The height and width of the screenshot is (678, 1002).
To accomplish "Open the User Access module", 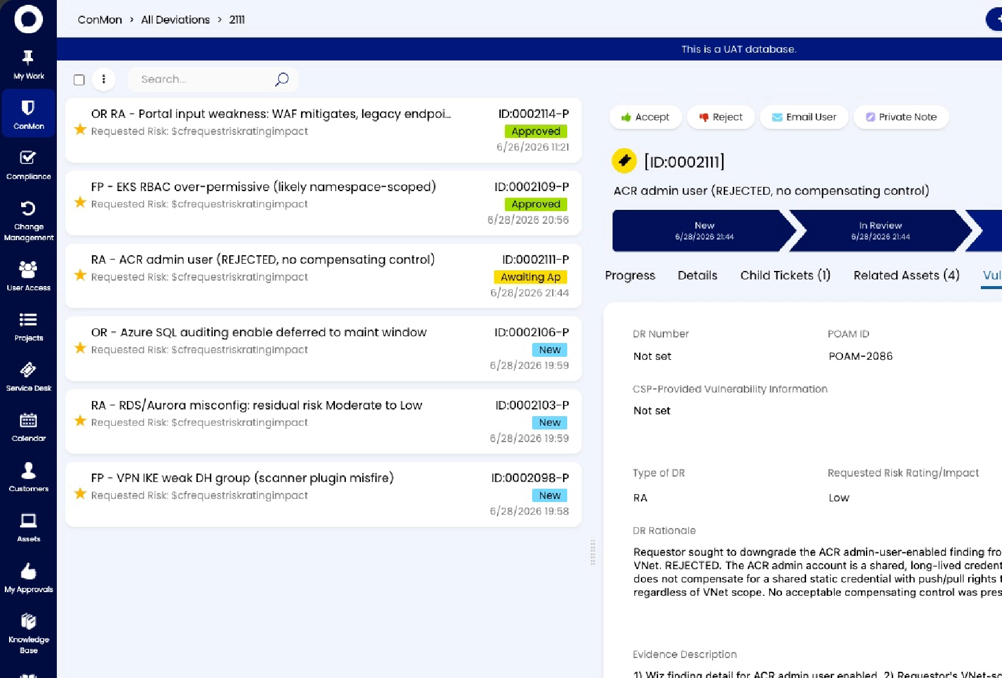I will [x=28, y=276].
